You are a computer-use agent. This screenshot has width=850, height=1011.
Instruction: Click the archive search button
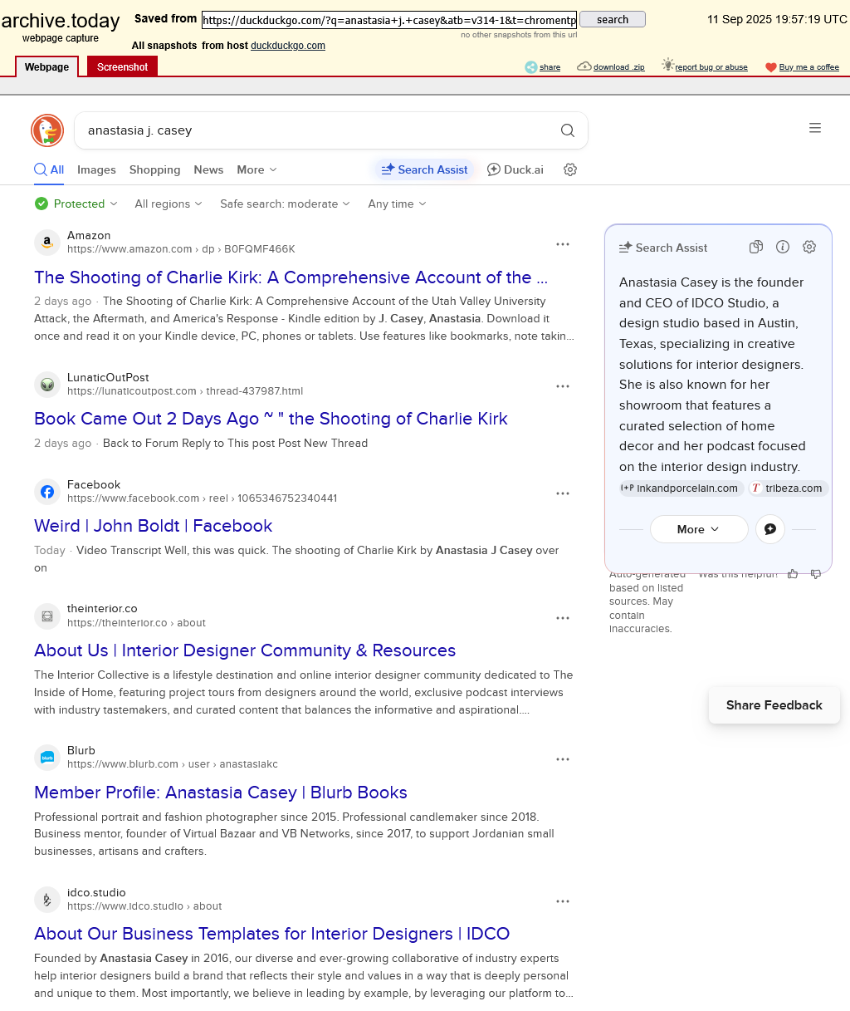point(613,19)
